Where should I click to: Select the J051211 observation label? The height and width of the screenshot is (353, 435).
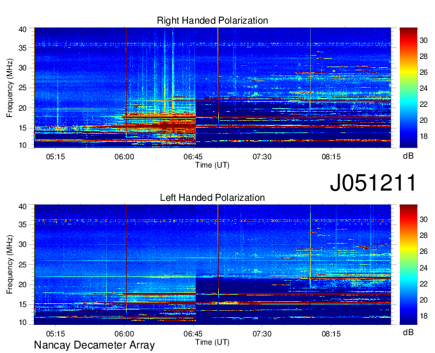click(373, 183)
